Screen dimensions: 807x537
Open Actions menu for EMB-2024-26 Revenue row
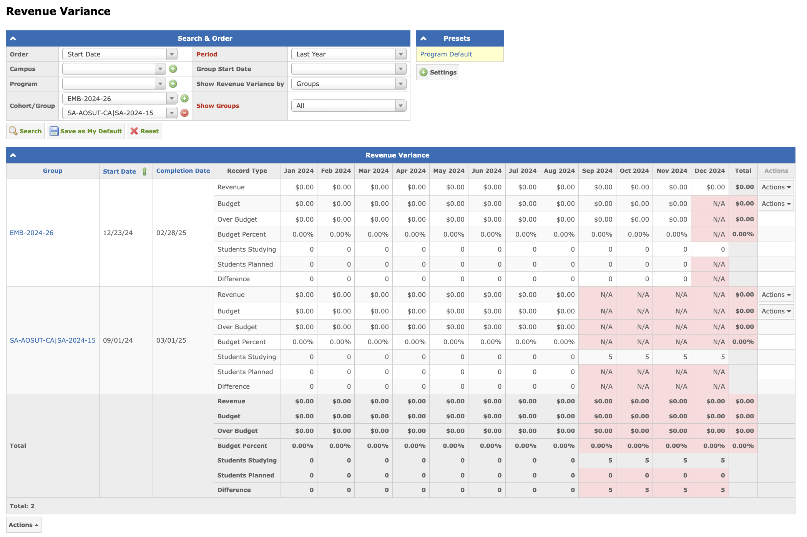(x=776, y=187)
